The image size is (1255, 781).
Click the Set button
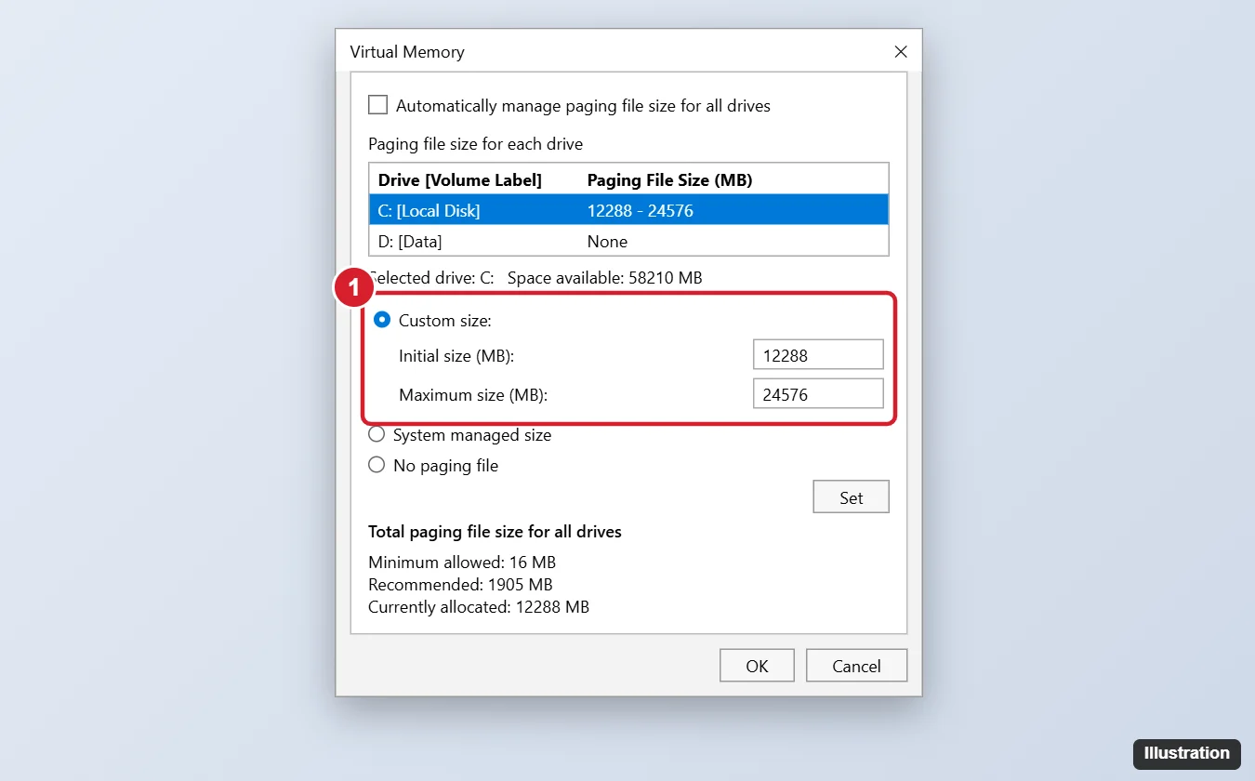[851, 497]
